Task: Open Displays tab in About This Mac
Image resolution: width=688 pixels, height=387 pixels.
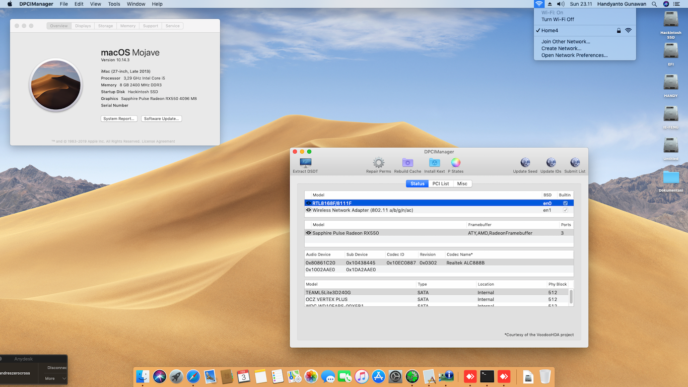Action: (83, 26)
